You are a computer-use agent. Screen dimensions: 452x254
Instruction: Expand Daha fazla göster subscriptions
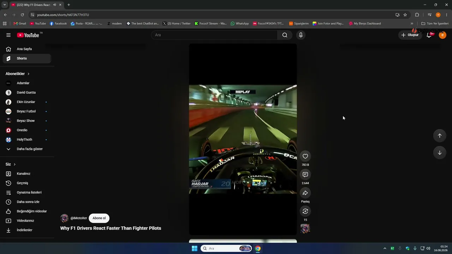27,149
